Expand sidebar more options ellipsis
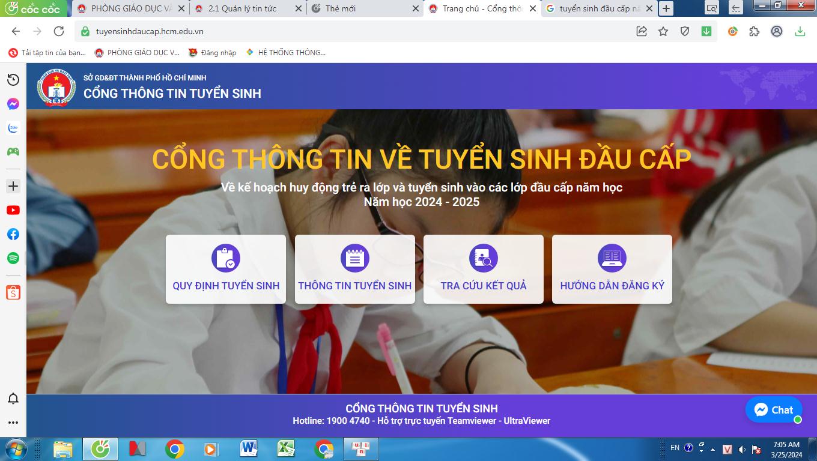 point(13,423)
